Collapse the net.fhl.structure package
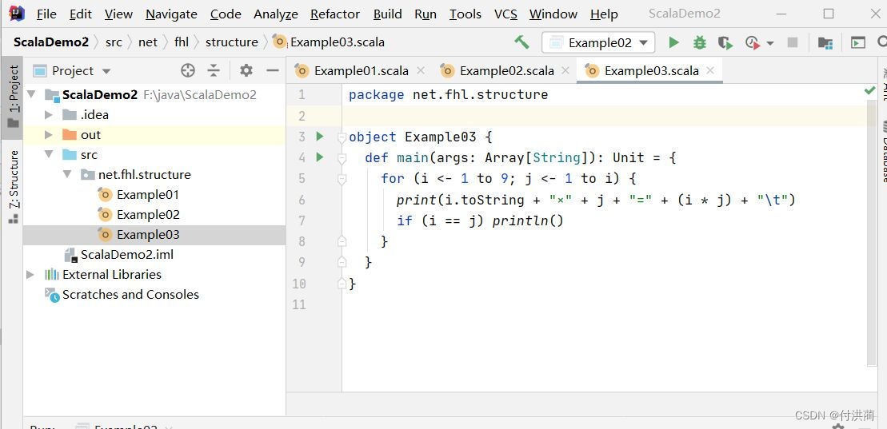887x429 pixels. tap(68, 175)
